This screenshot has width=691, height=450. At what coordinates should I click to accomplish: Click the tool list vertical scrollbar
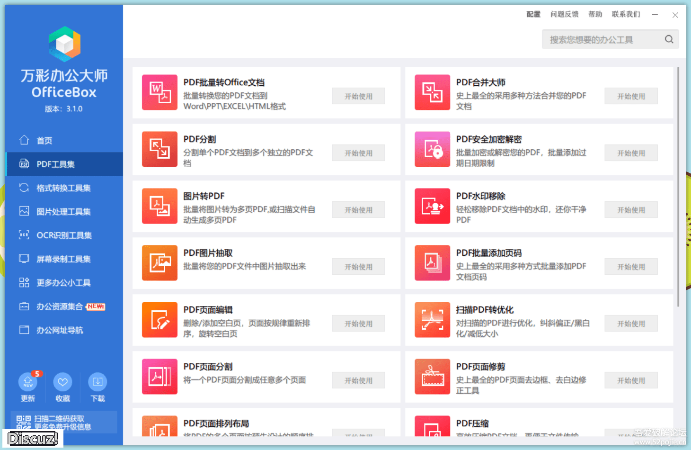click(x=678, y=187)
